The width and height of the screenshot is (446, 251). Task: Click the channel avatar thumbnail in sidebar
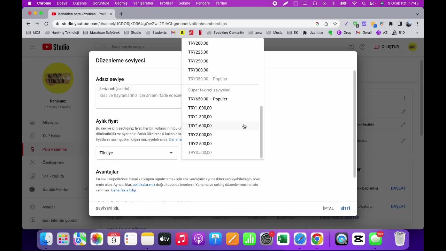pyautogui.click(x=58, y=78)
